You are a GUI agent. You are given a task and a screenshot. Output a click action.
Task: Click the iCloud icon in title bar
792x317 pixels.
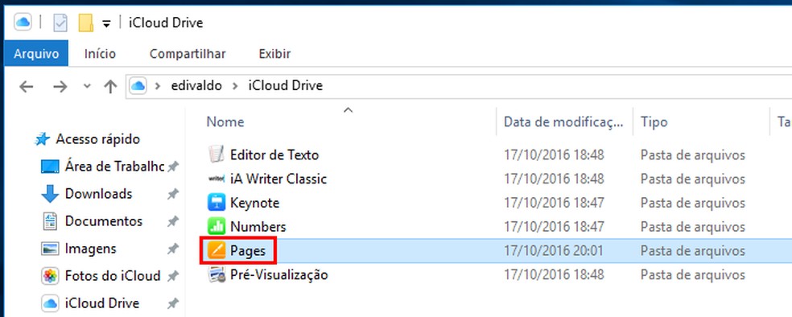click(x=23, y=23)
